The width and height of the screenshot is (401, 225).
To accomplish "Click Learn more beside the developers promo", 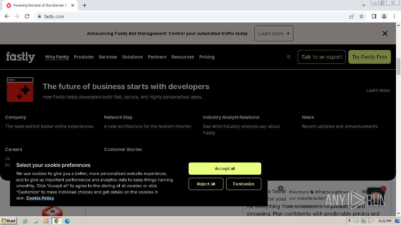I will (x=378, y=90).
